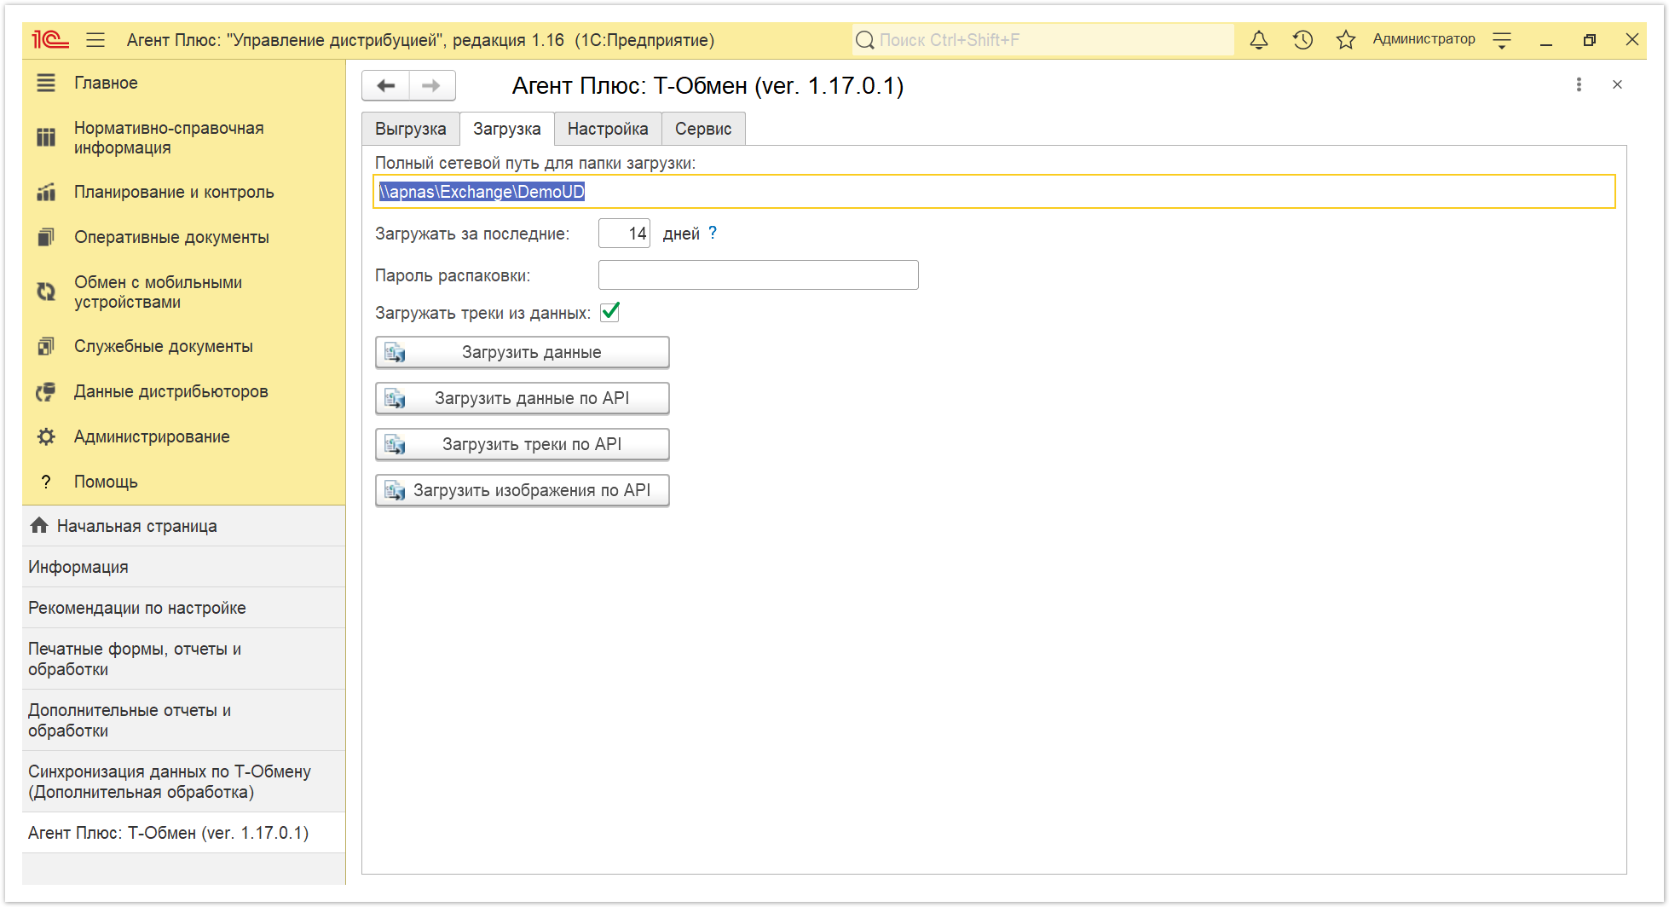Open Печатные формы, отчеты и обработки

pos(184,659)
